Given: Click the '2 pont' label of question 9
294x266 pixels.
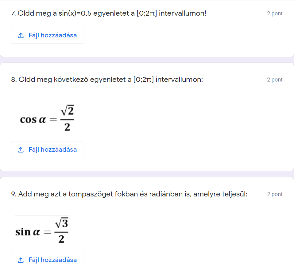Looking at the screenshot, I should pyautogui.click(x=275, y=194).
